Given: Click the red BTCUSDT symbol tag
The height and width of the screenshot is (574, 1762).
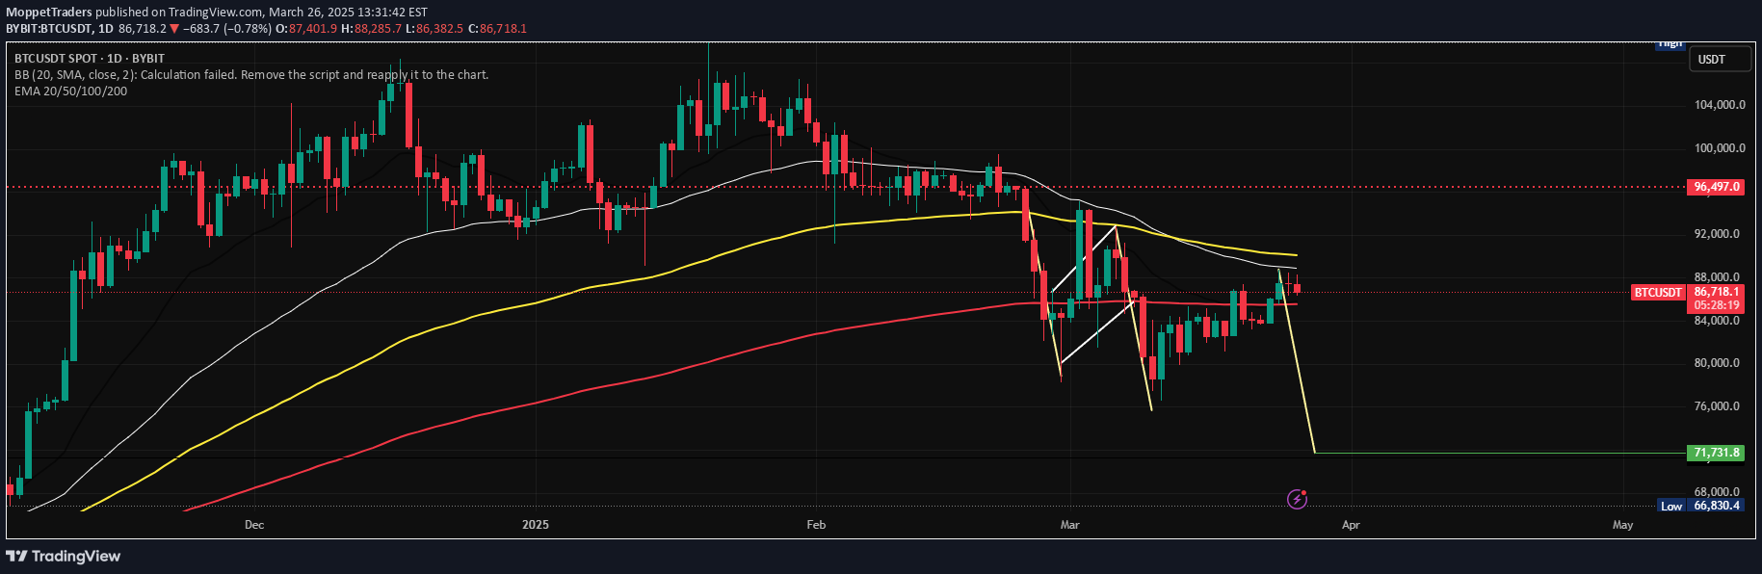Looking at the screenshot, I should [1658, 292].
